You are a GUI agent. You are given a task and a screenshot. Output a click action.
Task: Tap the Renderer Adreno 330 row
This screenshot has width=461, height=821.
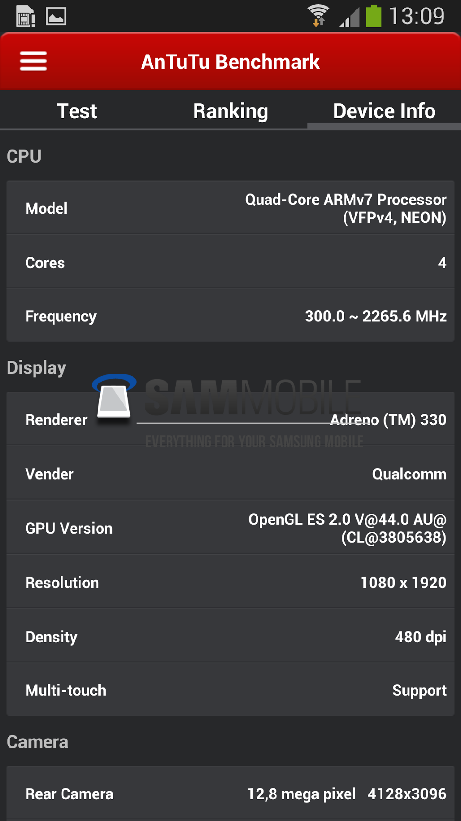230,420
